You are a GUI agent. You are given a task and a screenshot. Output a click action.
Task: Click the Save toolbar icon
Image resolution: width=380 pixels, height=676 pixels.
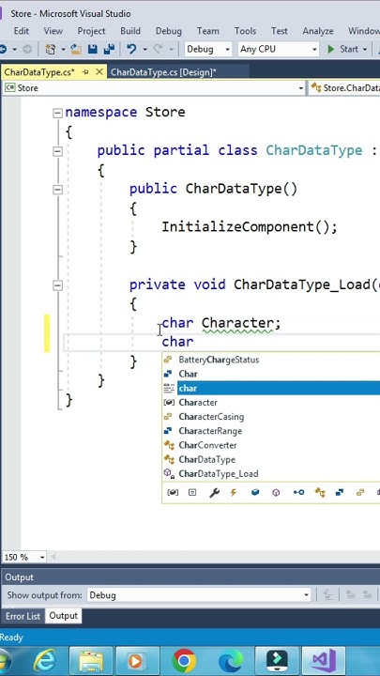(93, 49)
